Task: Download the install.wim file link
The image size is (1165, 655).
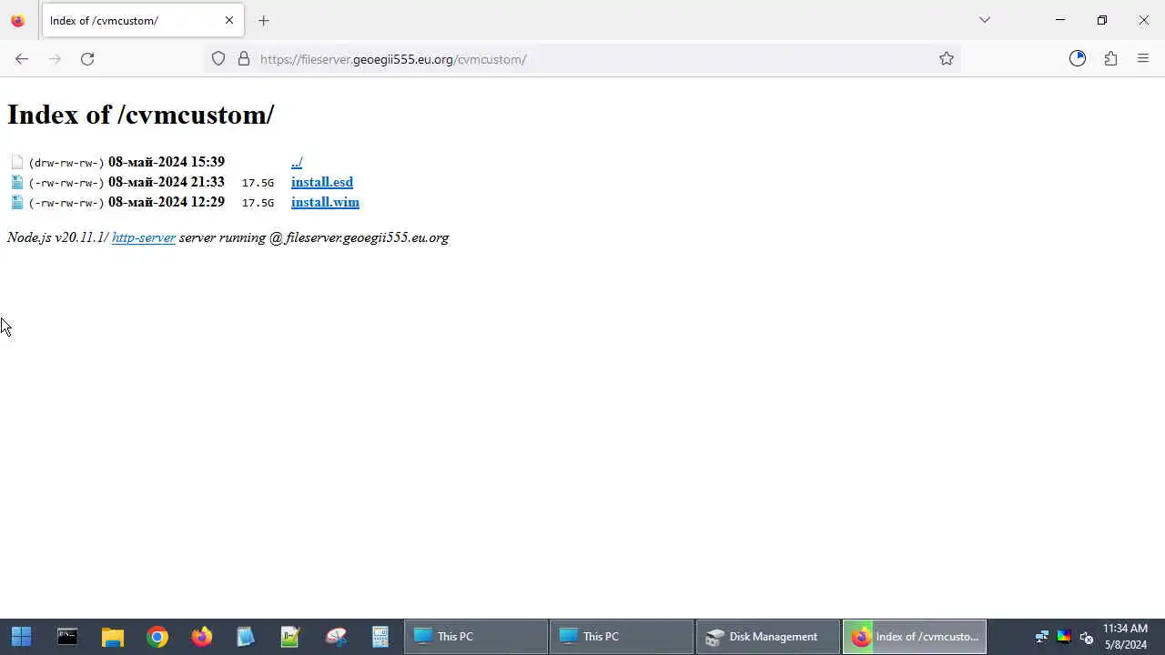Action: click(325, 202)
